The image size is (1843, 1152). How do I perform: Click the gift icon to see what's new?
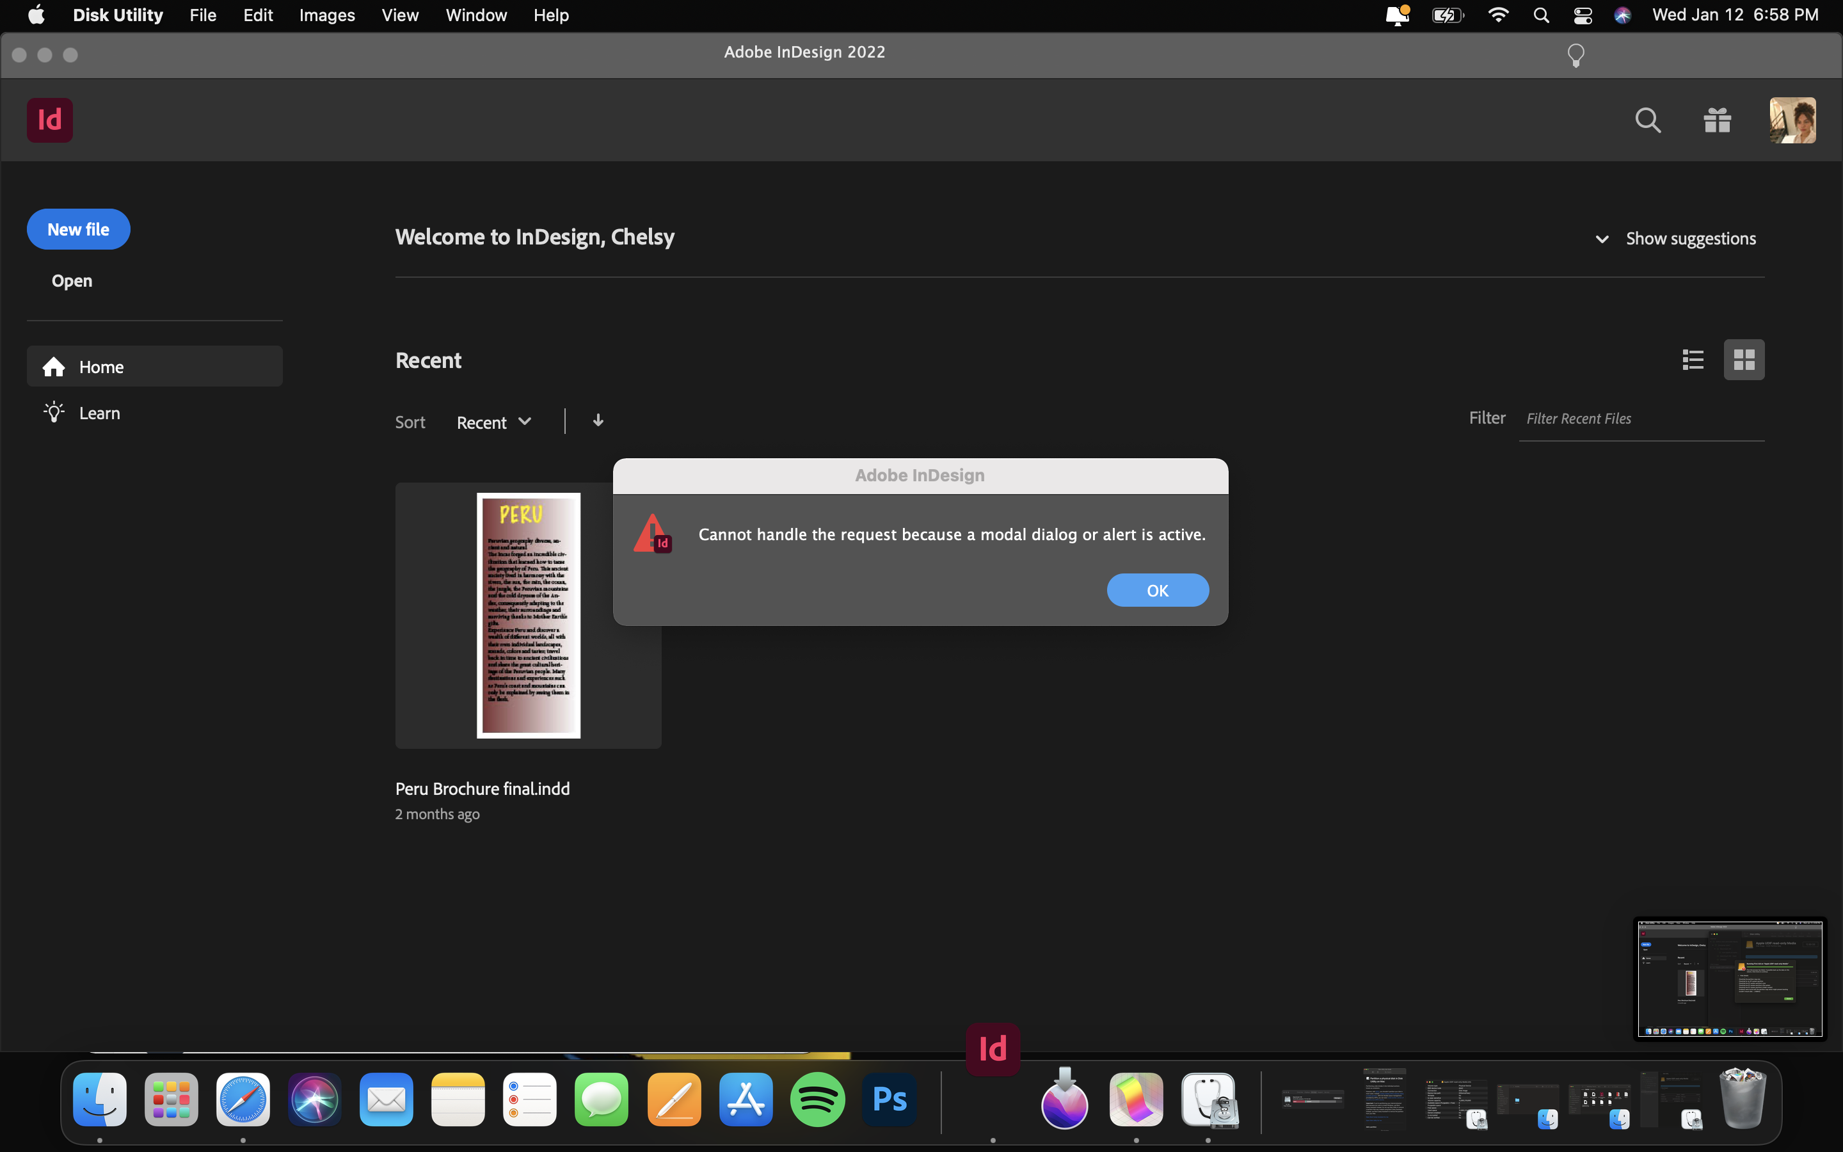tap(1718, 120)
